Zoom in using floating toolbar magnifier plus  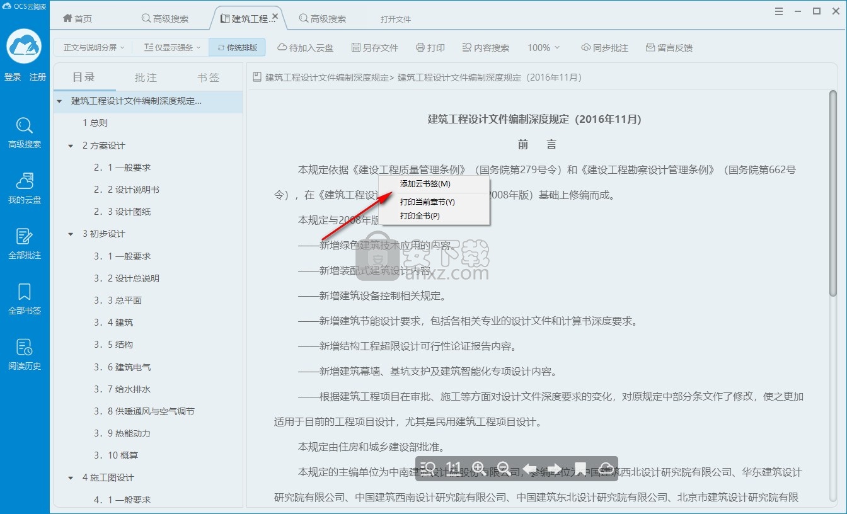point(478,468)
